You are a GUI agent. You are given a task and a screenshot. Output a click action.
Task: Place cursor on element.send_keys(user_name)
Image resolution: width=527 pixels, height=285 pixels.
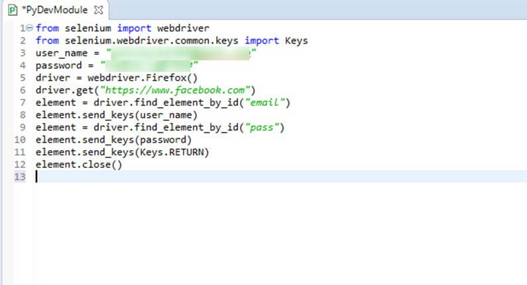point(117,115)
